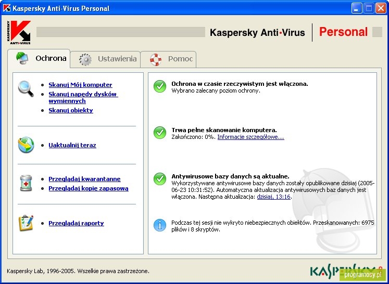Select Skanuj napędy dysków wymiennych
This screenshot has height=284, width=389.
tap(83, 97)
